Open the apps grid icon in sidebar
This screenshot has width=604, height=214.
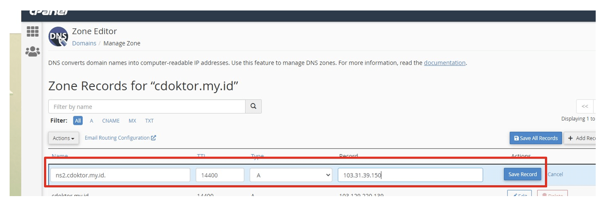(33, 31)
